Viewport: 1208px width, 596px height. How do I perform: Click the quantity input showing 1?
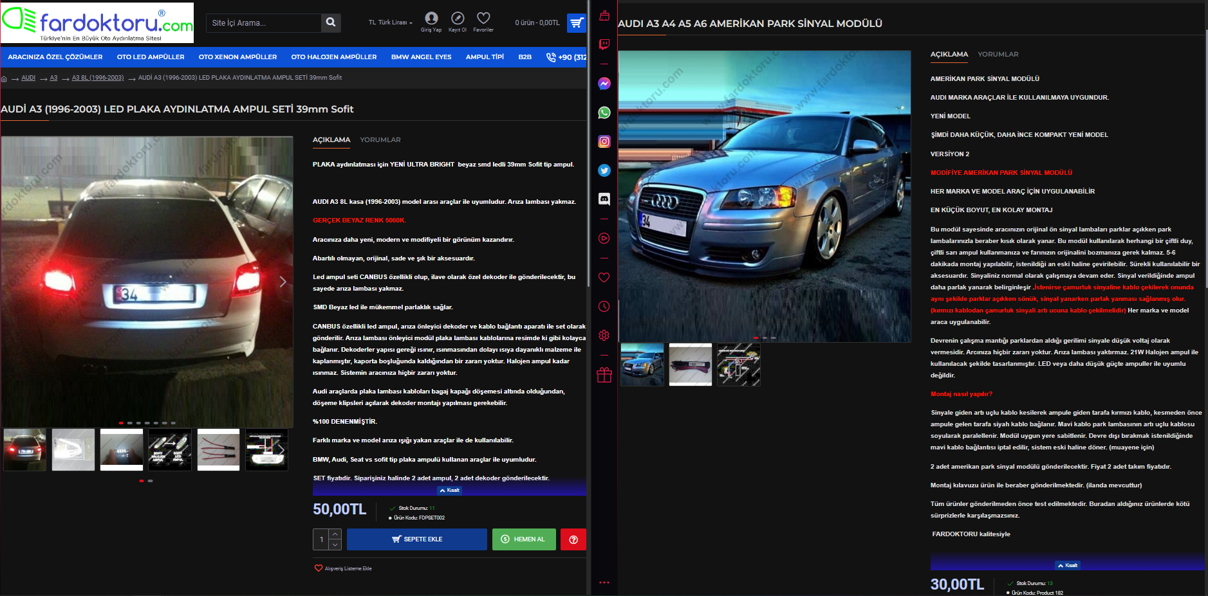(321, 539)
